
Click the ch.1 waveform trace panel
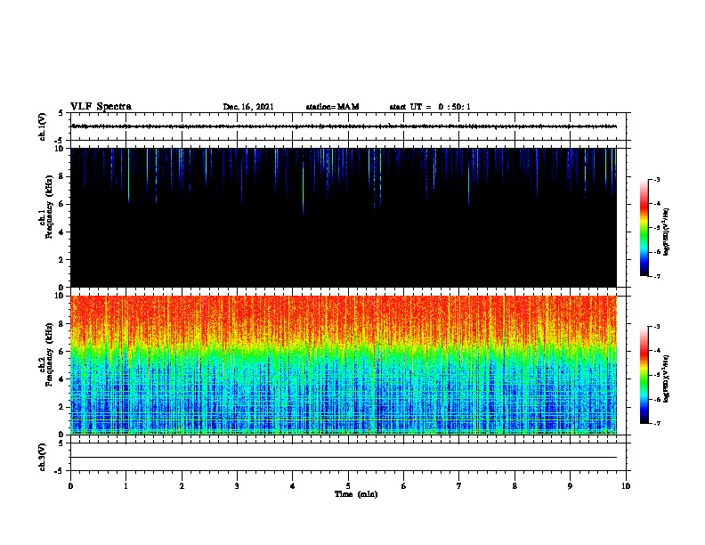(348, 126)
